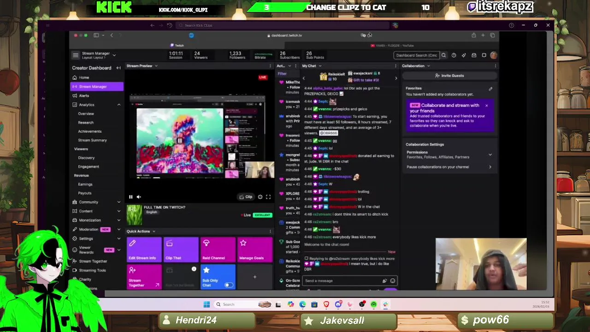Click the Invite Guests button

click(449, 76)
